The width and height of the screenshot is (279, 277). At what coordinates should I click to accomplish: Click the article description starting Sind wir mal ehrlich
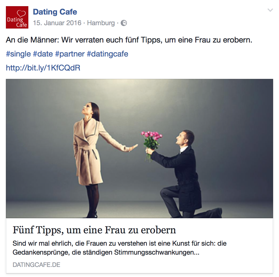[x=120, y=248]
